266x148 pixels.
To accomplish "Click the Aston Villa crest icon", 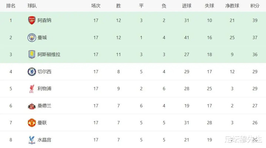I will (x=32, y=54).
